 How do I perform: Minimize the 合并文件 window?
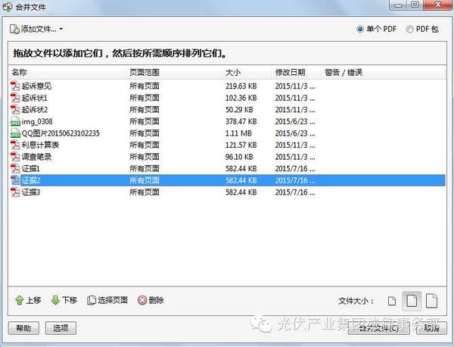[x=398, y=5]
